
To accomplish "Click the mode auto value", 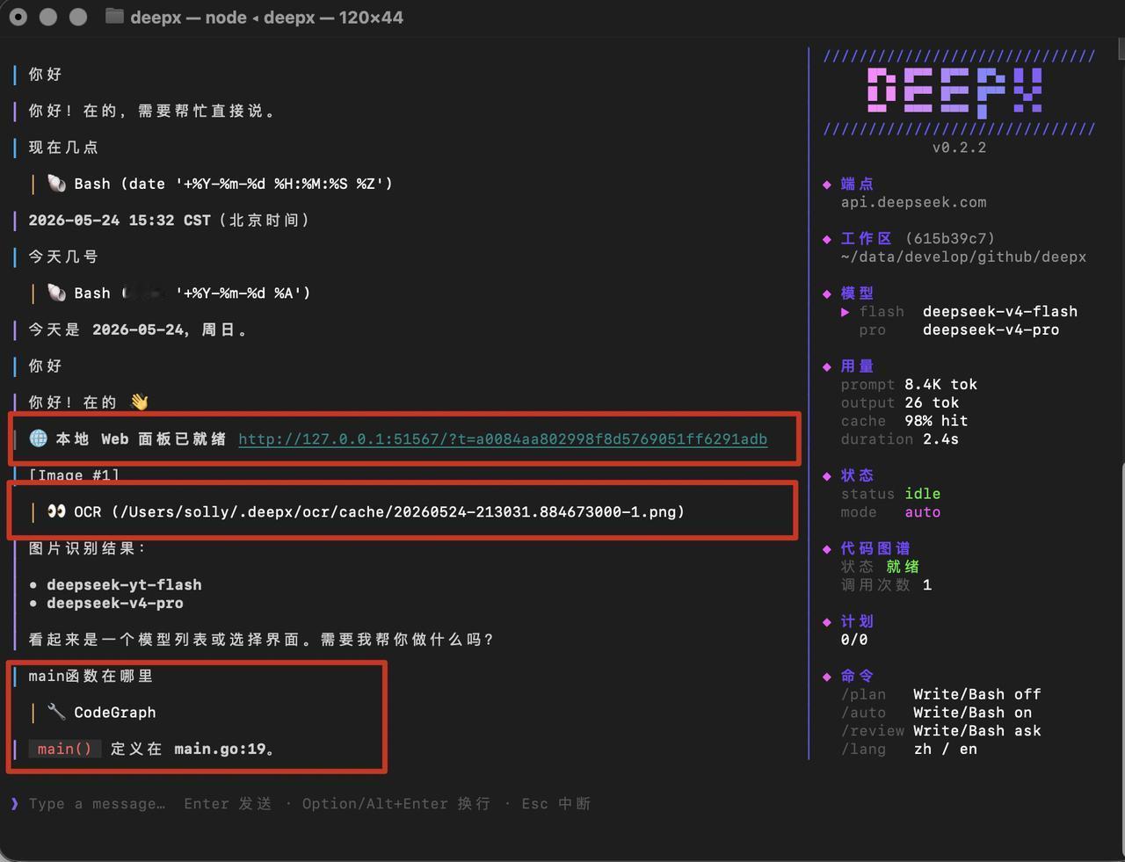I will pyautogui.click(x=923, y=511).
